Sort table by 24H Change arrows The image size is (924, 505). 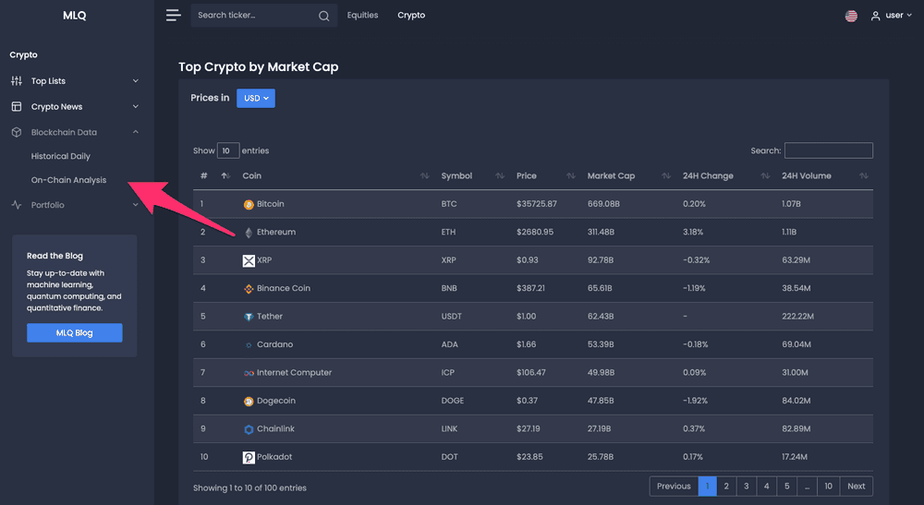click(x=765, y=176)
